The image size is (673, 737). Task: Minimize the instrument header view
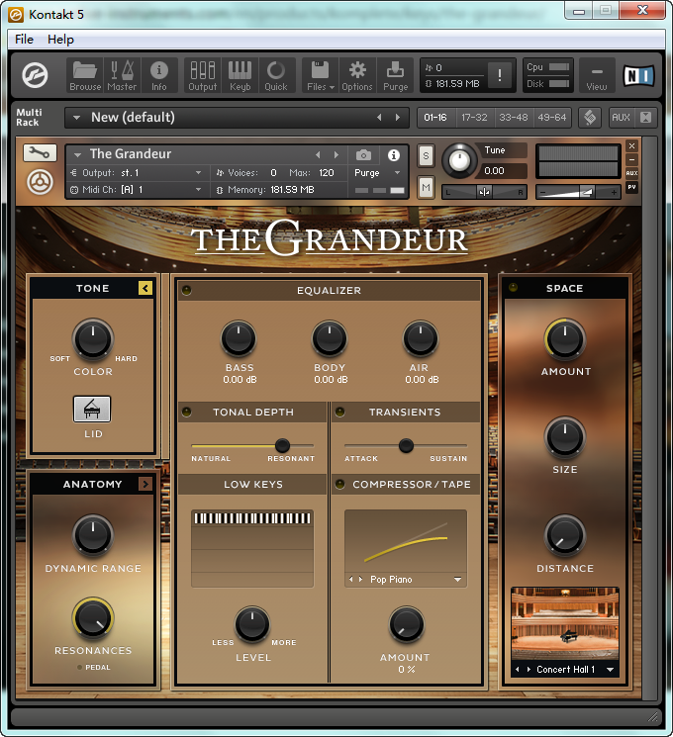click(632, 160)
